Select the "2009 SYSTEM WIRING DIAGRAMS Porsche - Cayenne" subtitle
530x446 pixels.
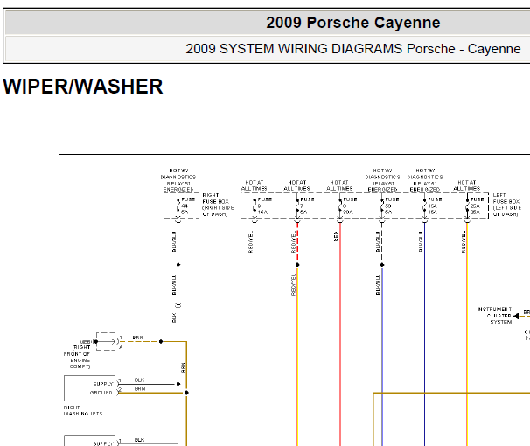click(x=352, y=49)
